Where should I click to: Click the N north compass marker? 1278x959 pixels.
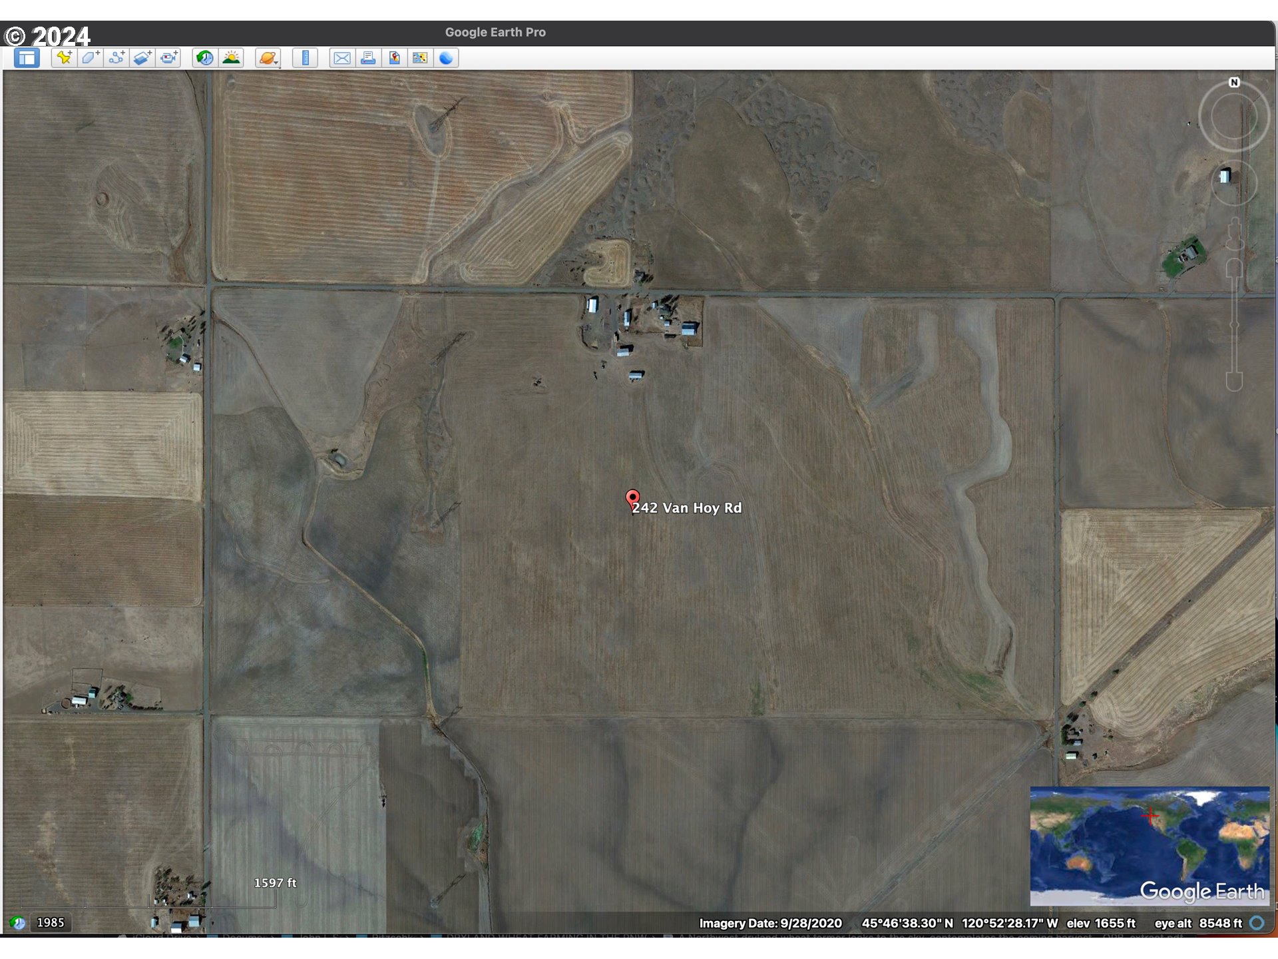pyautogui.click(x=1234, y=83)
